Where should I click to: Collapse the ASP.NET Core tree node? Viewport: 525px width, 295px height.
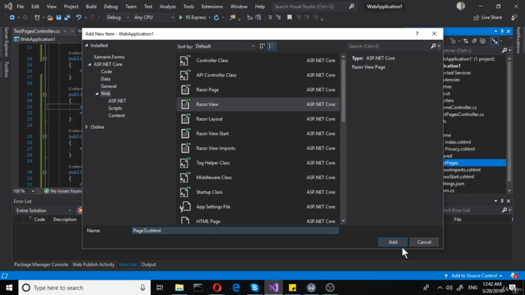point(90,64)
